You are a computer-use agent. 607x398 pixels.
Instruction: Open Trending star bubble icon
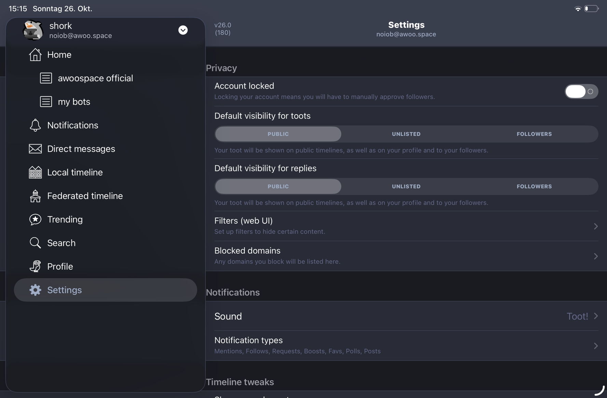[35, 219]
